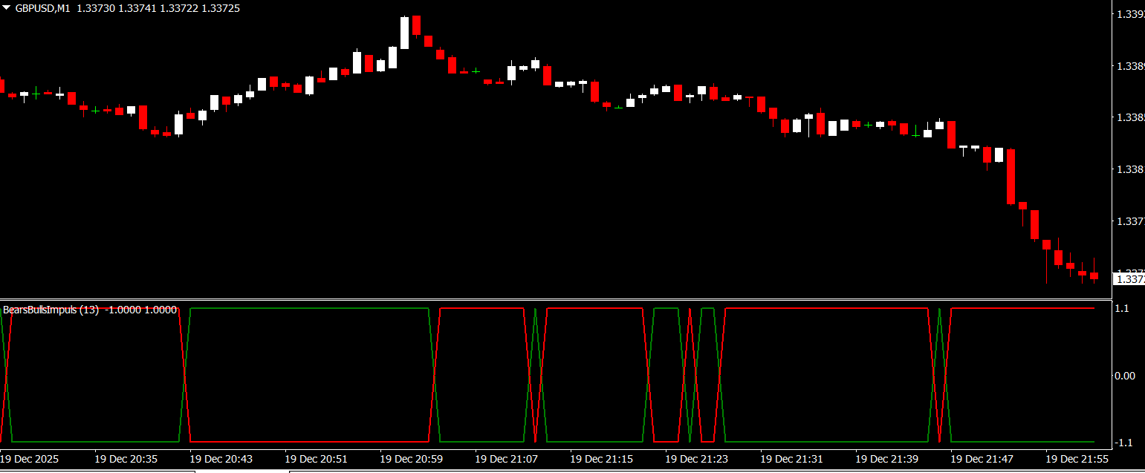Image resolution: width=1145 pixels, height=473 pixels.
Task: Select the BearsBullsImpuls (13) indicator label
Action: tap(51, 310)
